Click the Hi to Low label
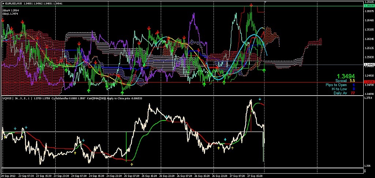The image size is (375, 178). click(x=339, y=89)
